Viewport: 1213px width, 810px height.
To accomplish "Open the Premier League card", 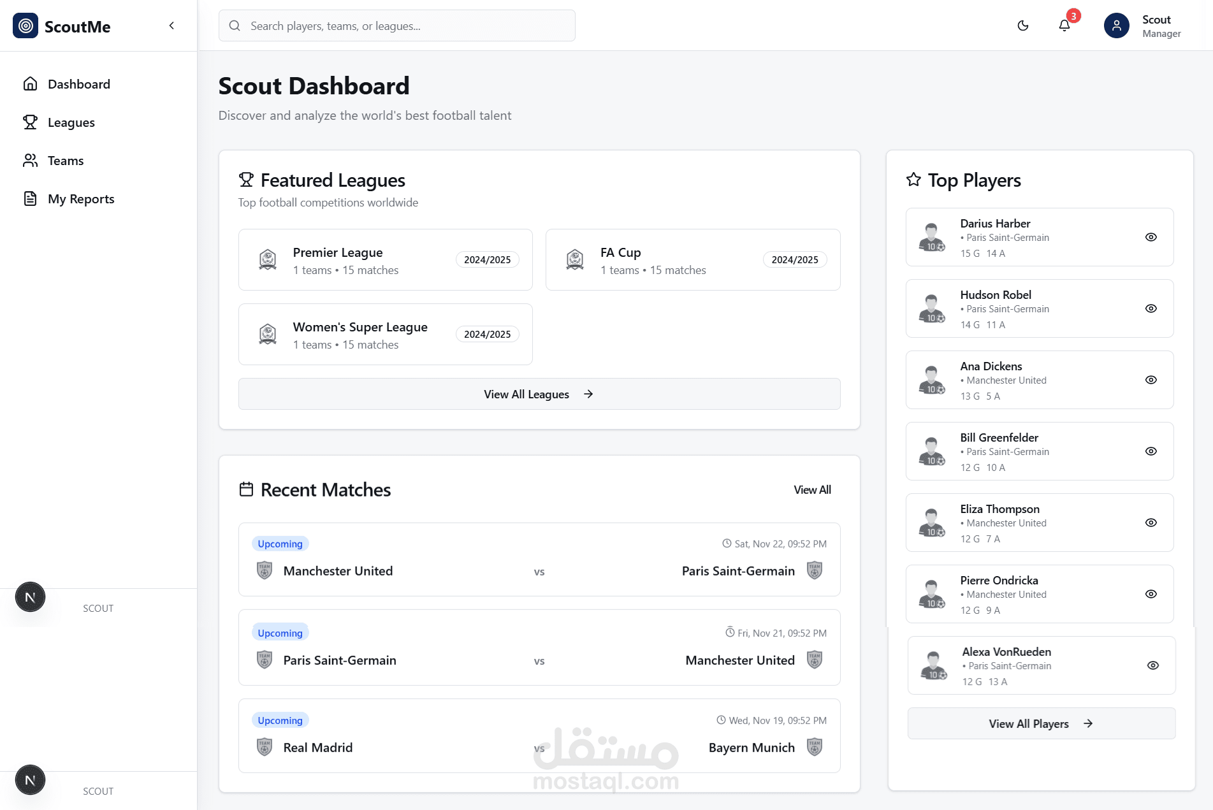I will pyautogui.click(x=386, y=260).
